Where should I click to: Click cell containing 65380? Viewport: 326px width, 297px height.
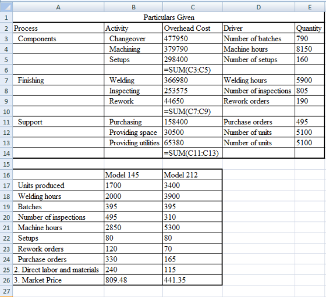193,142
